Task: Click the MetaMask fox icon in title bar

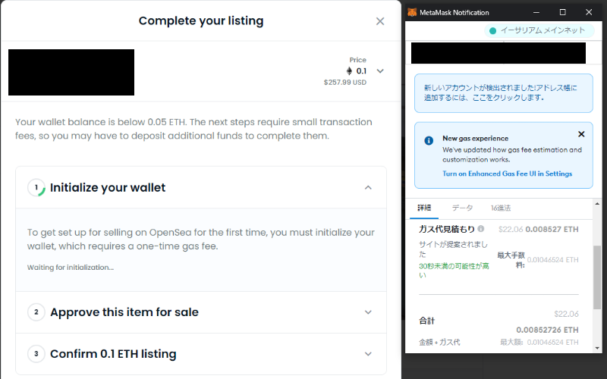Action: tap(412, 12)
